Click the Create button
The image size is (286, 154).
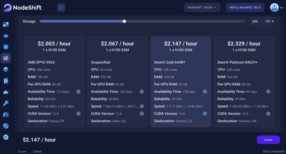pos(268,140)
